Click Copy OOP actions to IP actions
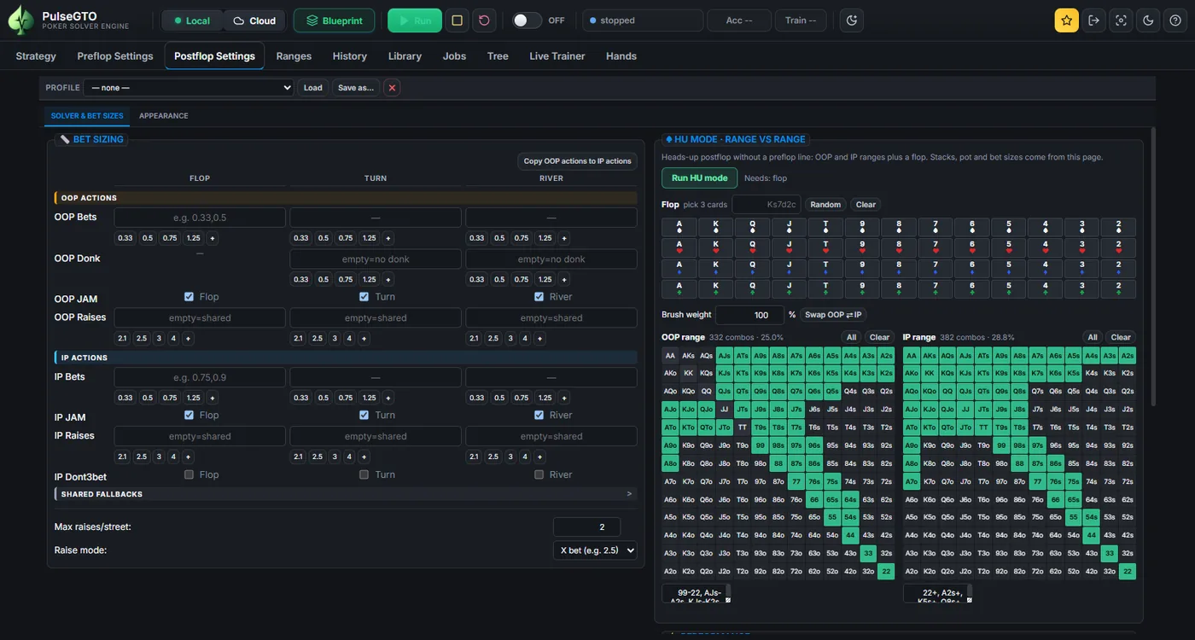This screenshot has height=640, width=1195. [x=578, y=161]
